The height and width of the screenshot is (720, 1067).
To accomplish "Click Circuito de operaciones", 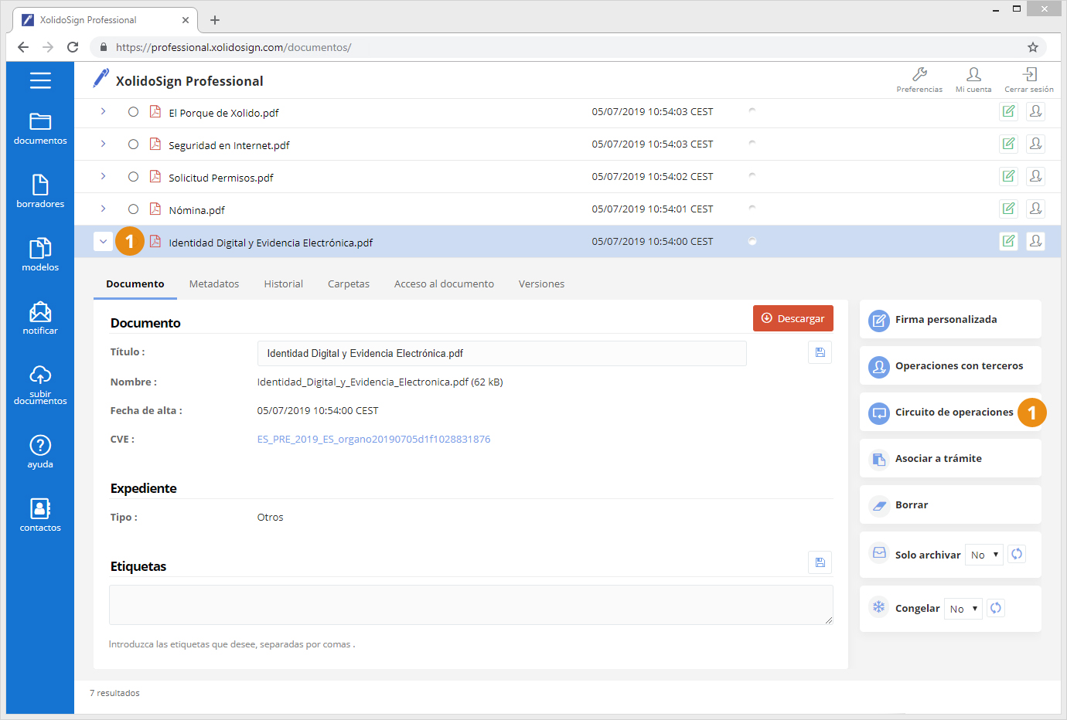I will point(950,412).
